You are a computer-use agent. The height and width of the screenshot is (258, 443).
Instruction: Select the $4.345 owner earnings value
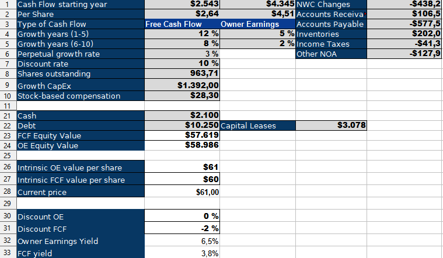257,4
